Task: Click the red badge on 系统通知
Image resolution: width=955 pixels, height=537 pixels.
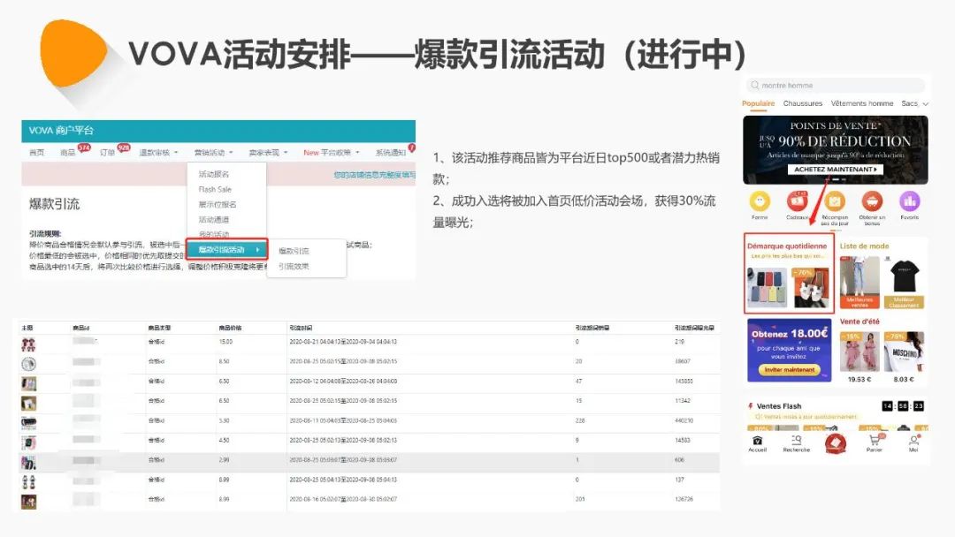Action: pyautogui.click(x=412, y=147)
